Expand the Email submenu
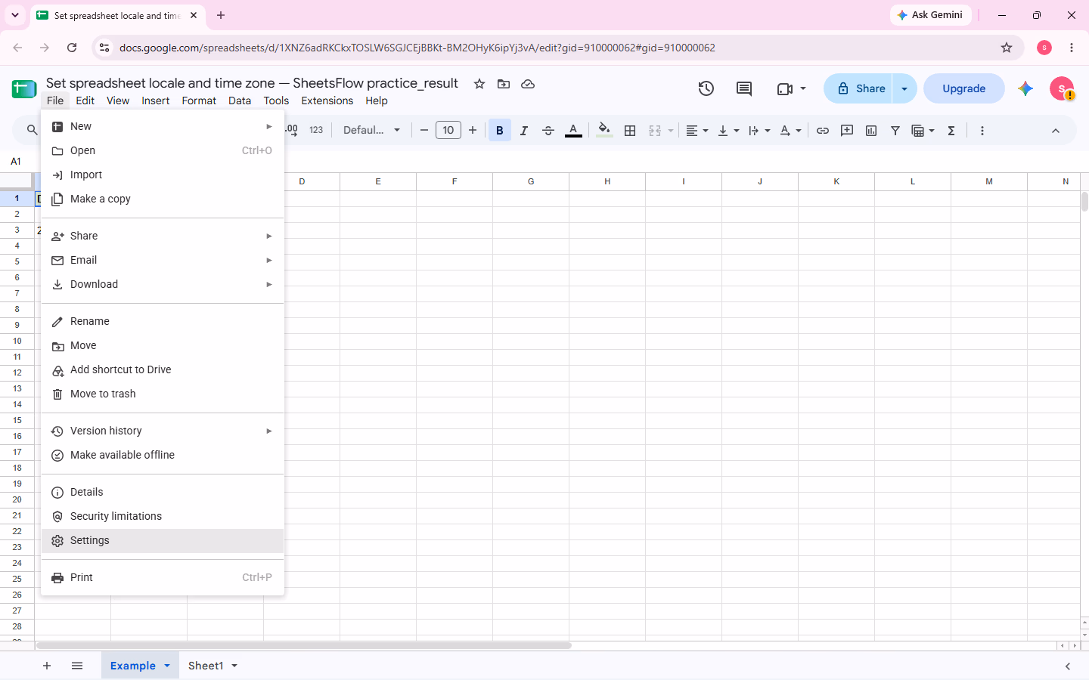1089x680 pixels. click(268, 260)
